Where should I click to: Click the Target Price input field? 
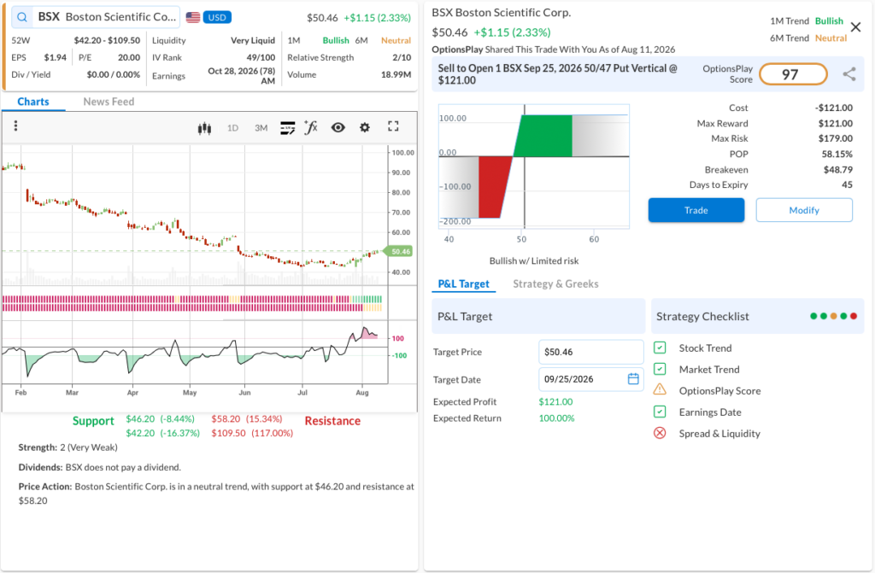591,352
